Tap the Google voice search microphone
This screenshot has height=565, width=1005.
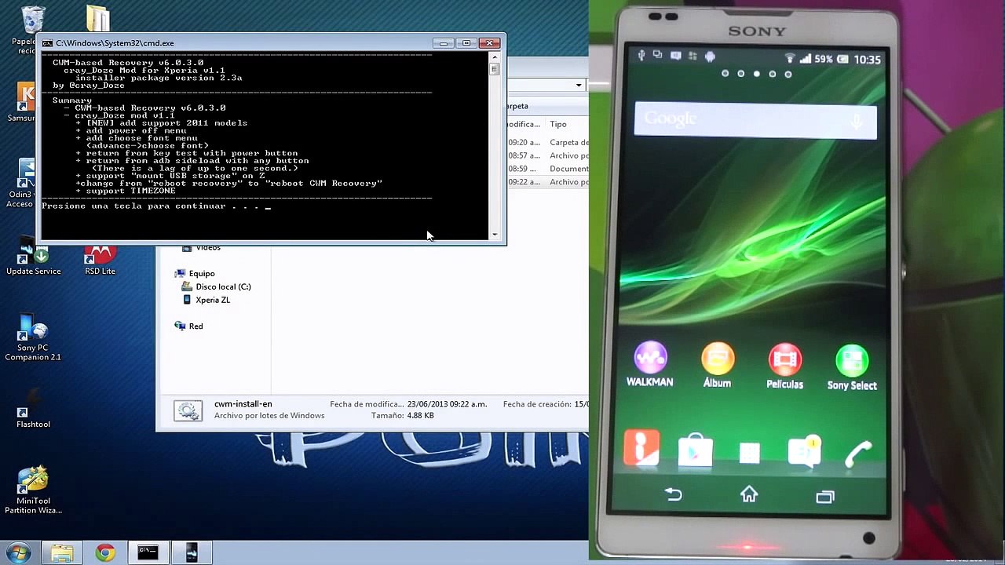coord(857,121)
